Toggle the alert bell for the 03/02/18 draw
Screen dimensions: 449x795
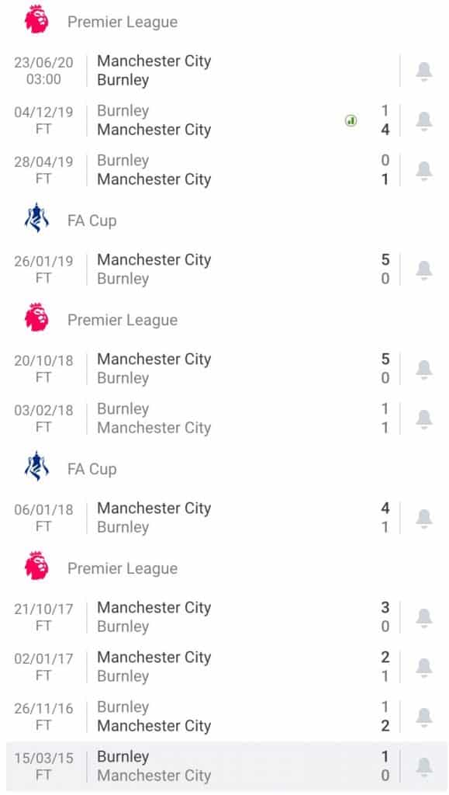(x=423, y=418)
